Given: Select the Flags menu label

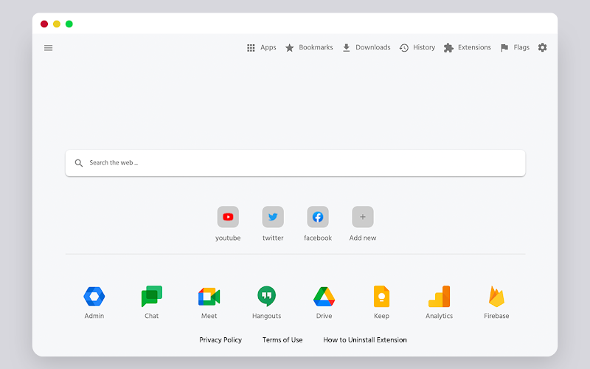Looking at the screenshot, I should point(521,47).
